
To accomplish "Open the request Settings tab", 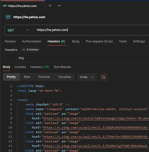I will coord(139,41).
